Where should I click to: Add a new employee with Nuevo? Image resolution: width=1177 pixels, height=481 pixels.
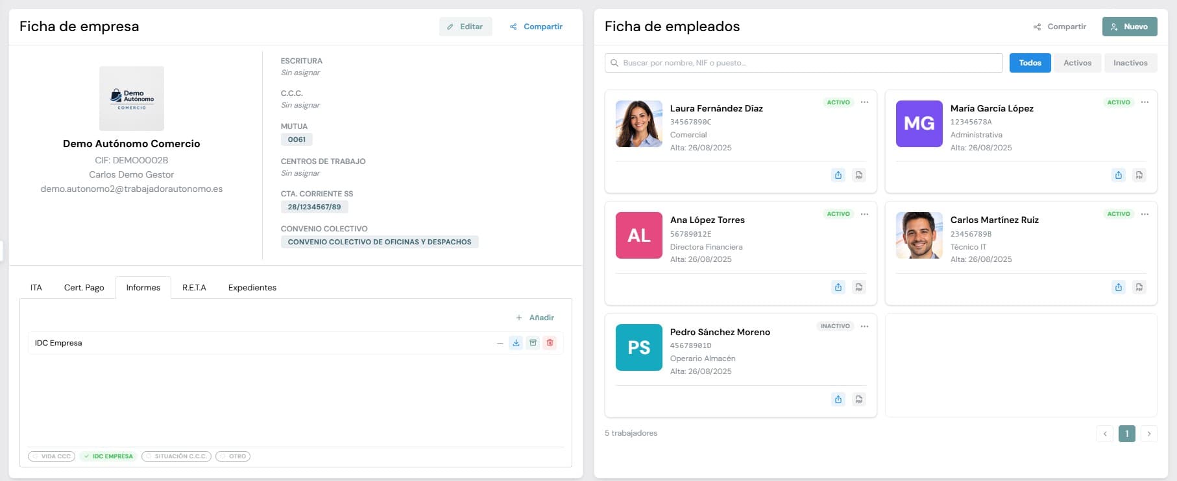1130,27
